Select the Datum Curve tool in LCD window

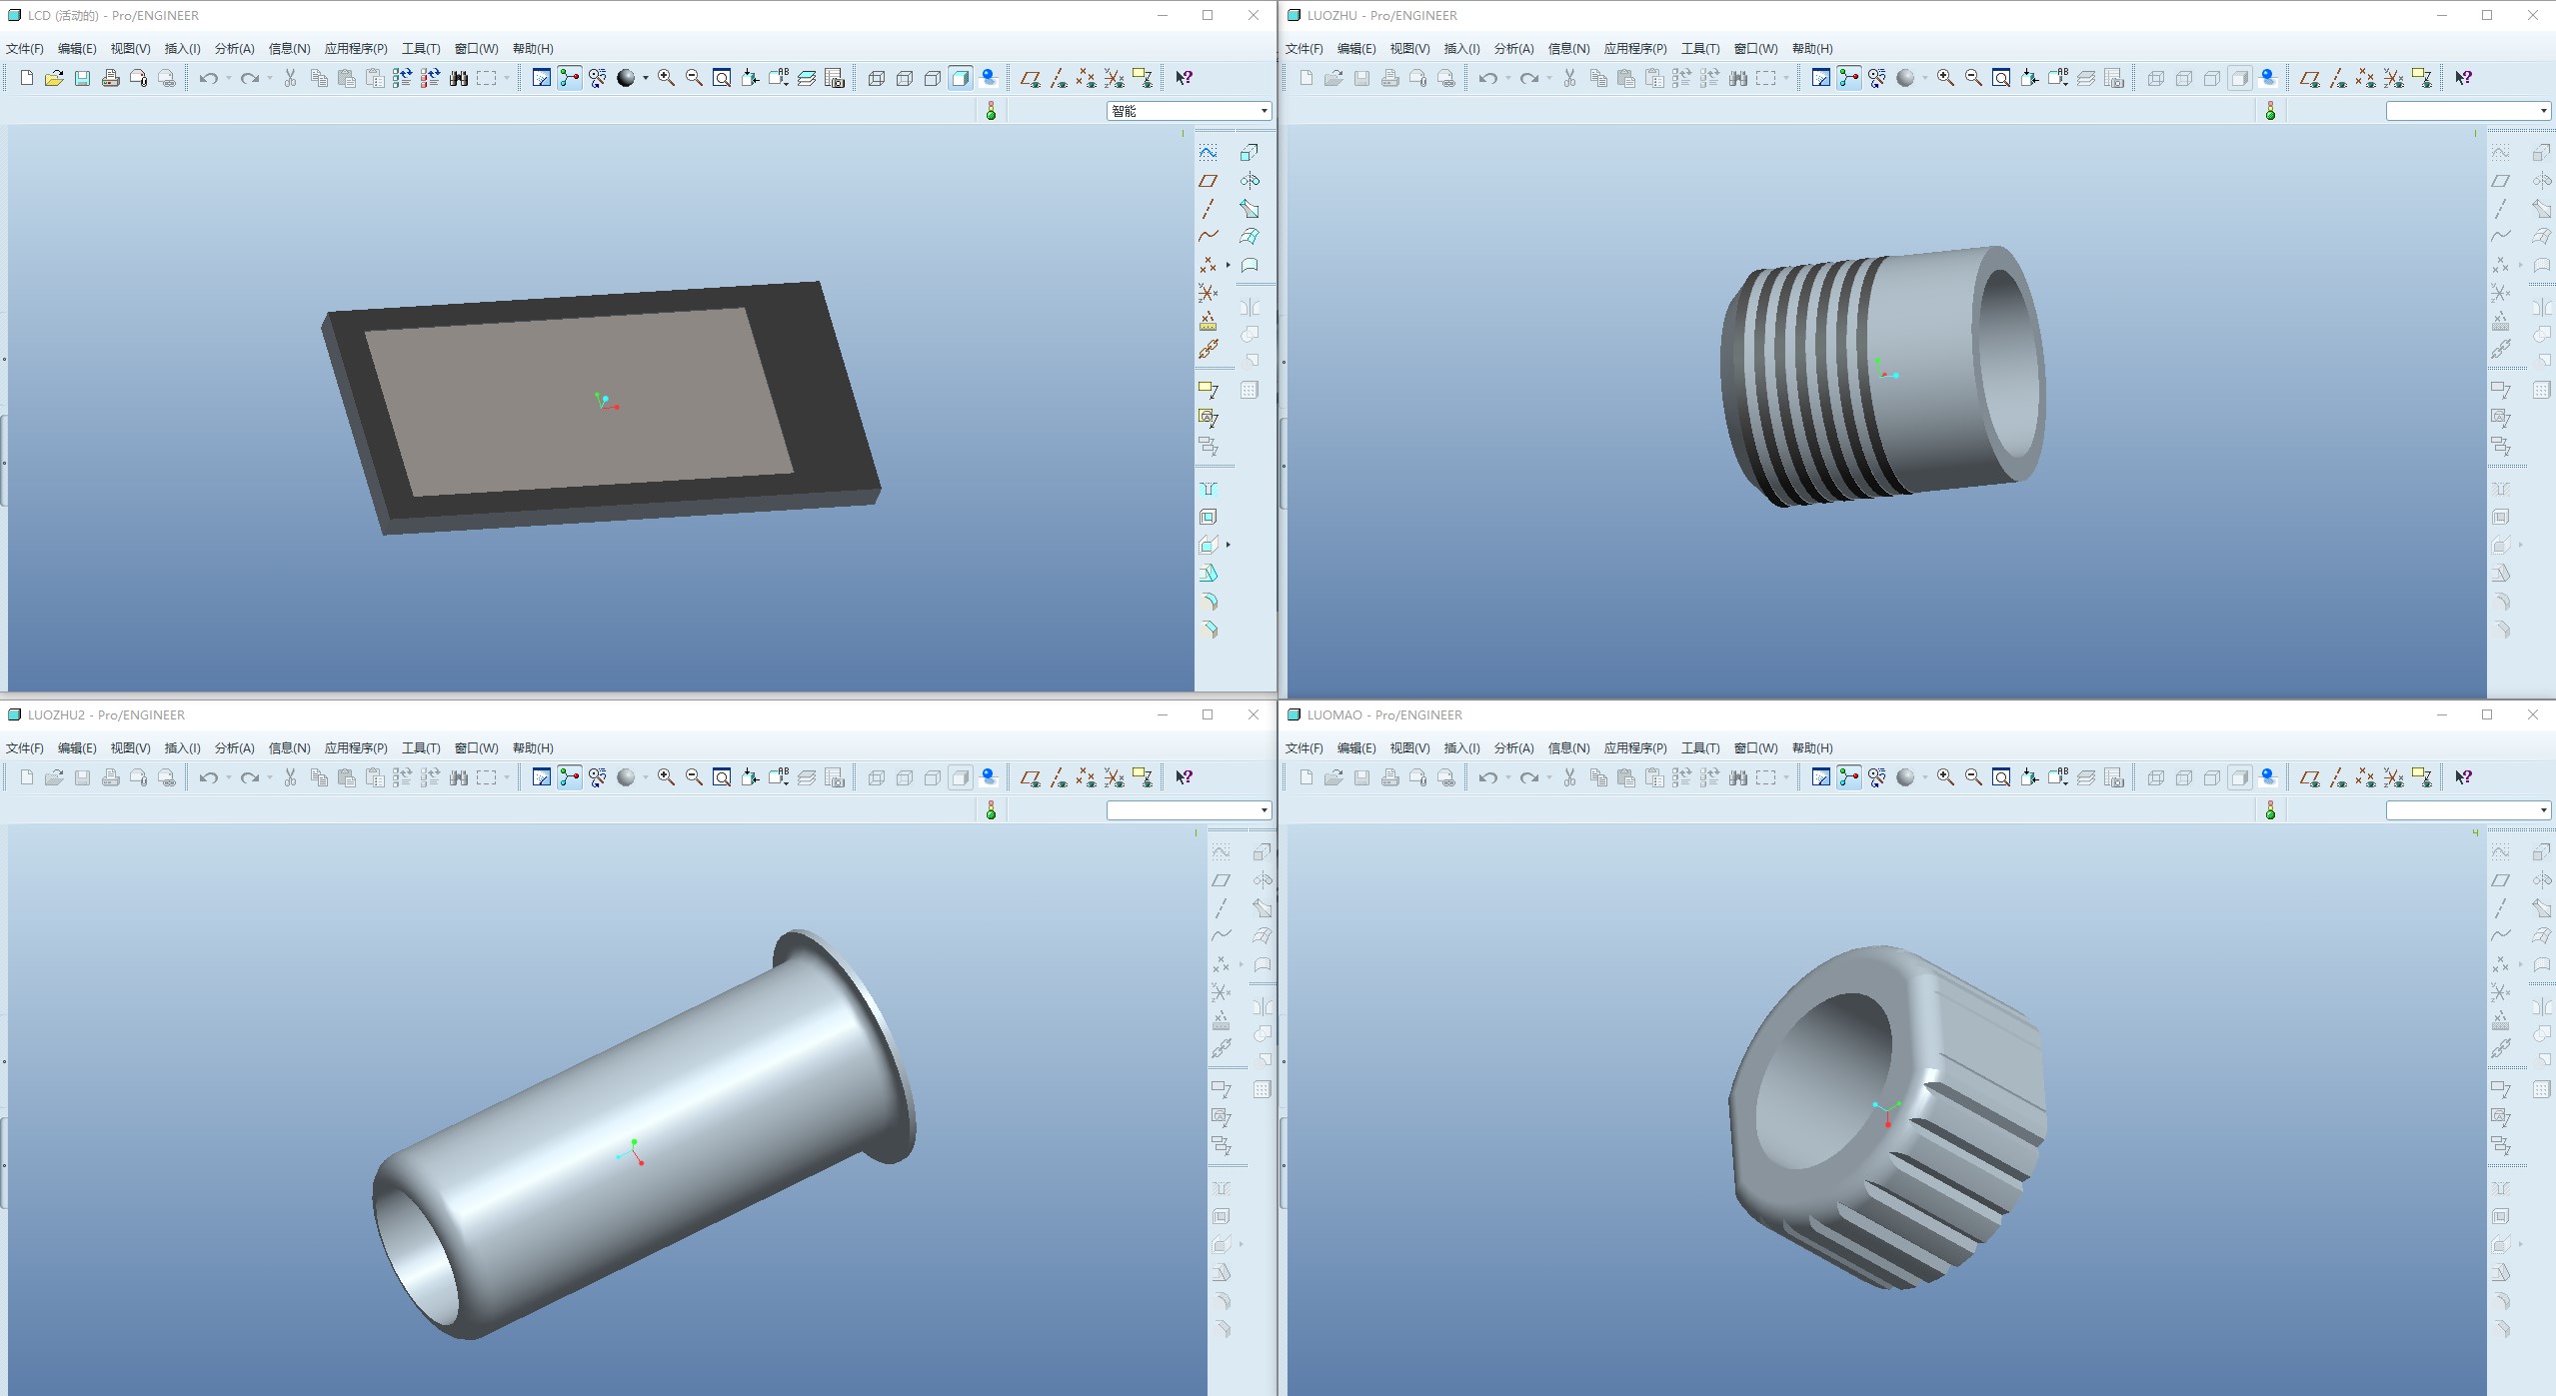pos(1209,237)
